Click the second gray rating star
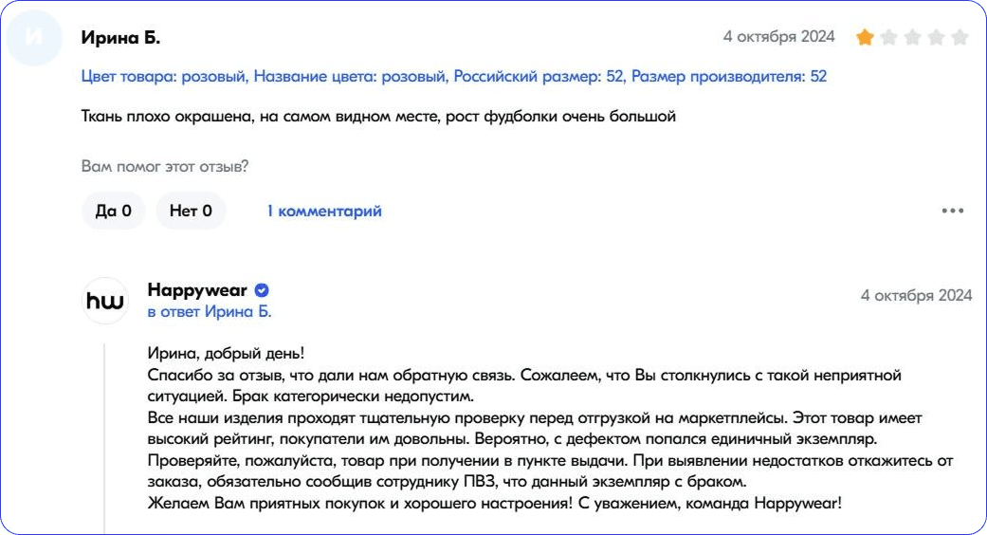The width and height of the screenshot is (987, 535). tap(888, 38)
